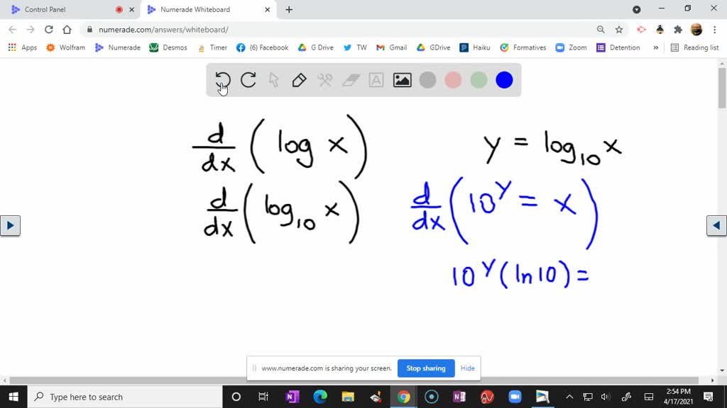The image size is (727, 408).
Task: Open the Desmos bookmark
Action: click(x=168, y=47)
